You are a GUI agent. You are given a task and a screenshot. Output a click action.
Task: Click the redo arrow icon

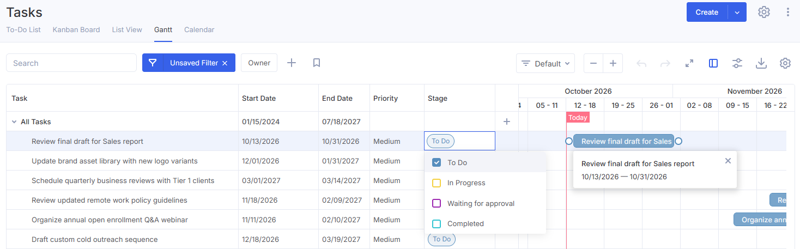pos(665,63)
